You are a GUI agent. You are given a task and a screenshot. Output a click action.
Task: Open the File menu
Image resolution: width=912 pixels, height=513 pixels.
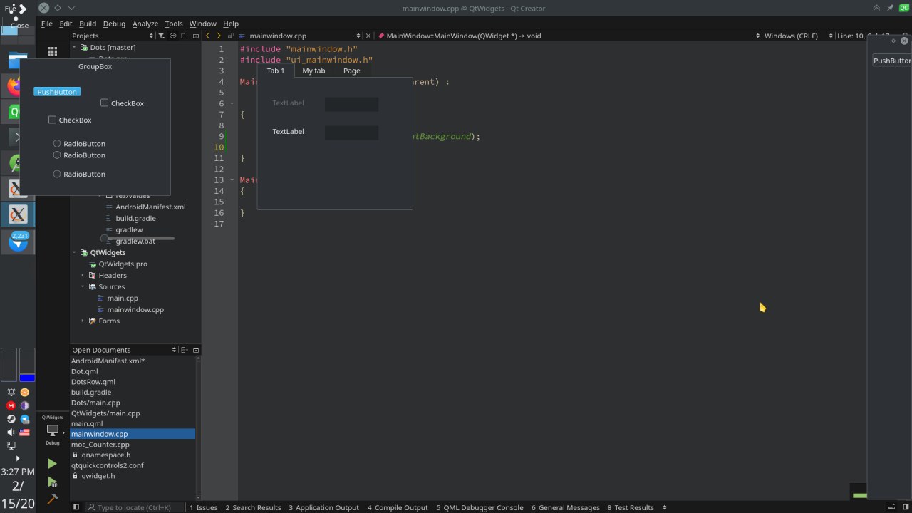tap(47, 24)
